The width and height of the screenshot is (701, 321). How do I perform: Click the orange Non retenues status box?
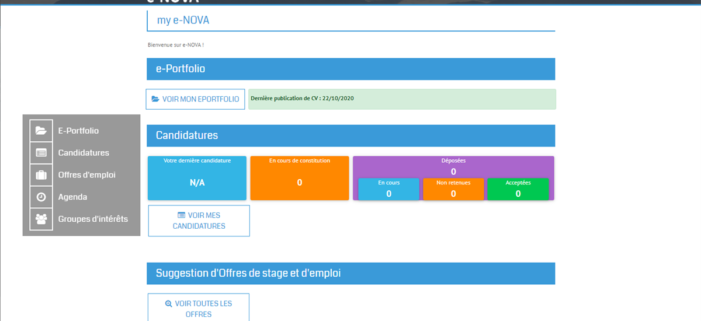[453, 189]
